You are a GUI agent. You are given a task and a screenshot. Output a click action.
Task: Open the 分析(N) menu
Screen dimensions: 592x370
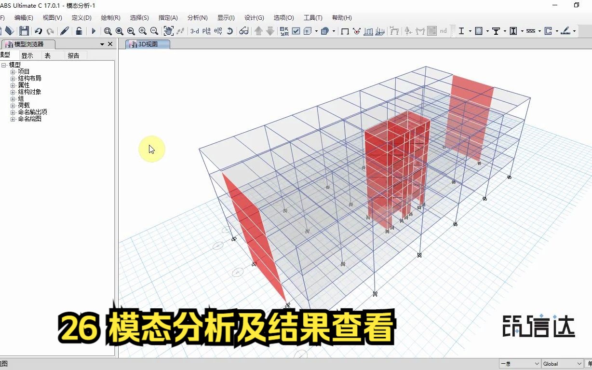[197, 18]
